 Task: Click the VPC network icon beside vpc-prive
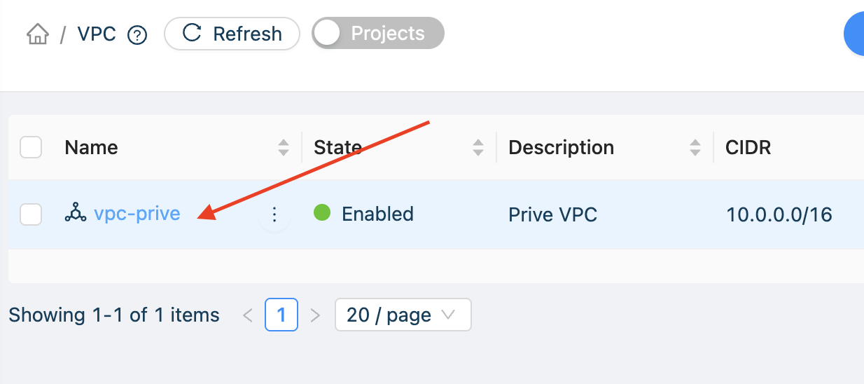75,213
